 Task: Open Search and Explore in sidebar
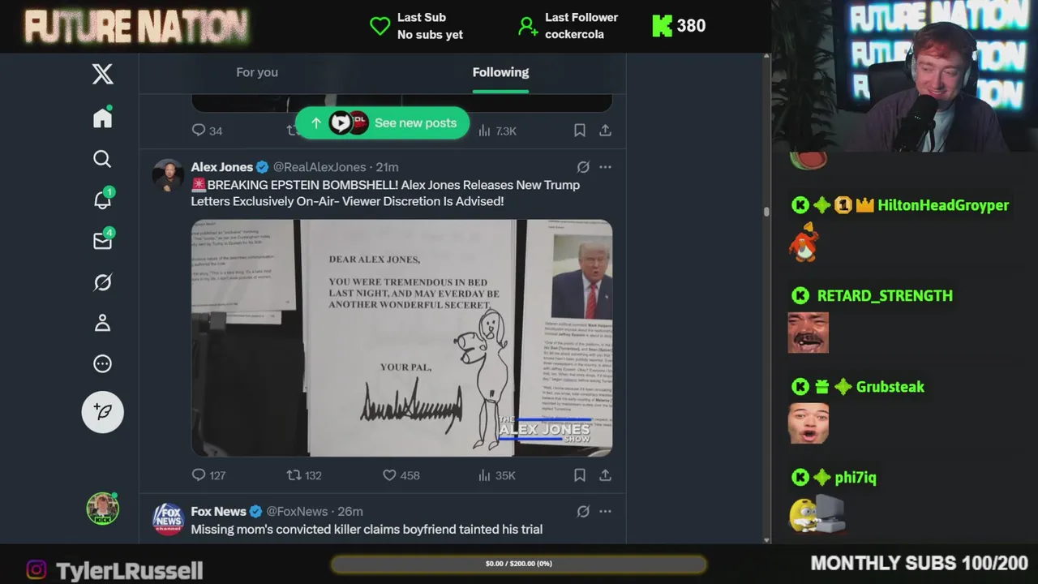click(x=102, y=159)
